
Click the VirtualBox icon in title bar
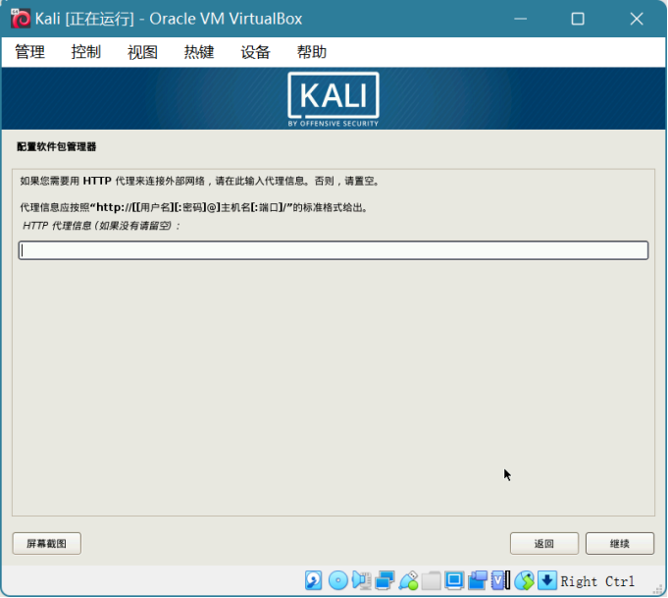point(20,19)
